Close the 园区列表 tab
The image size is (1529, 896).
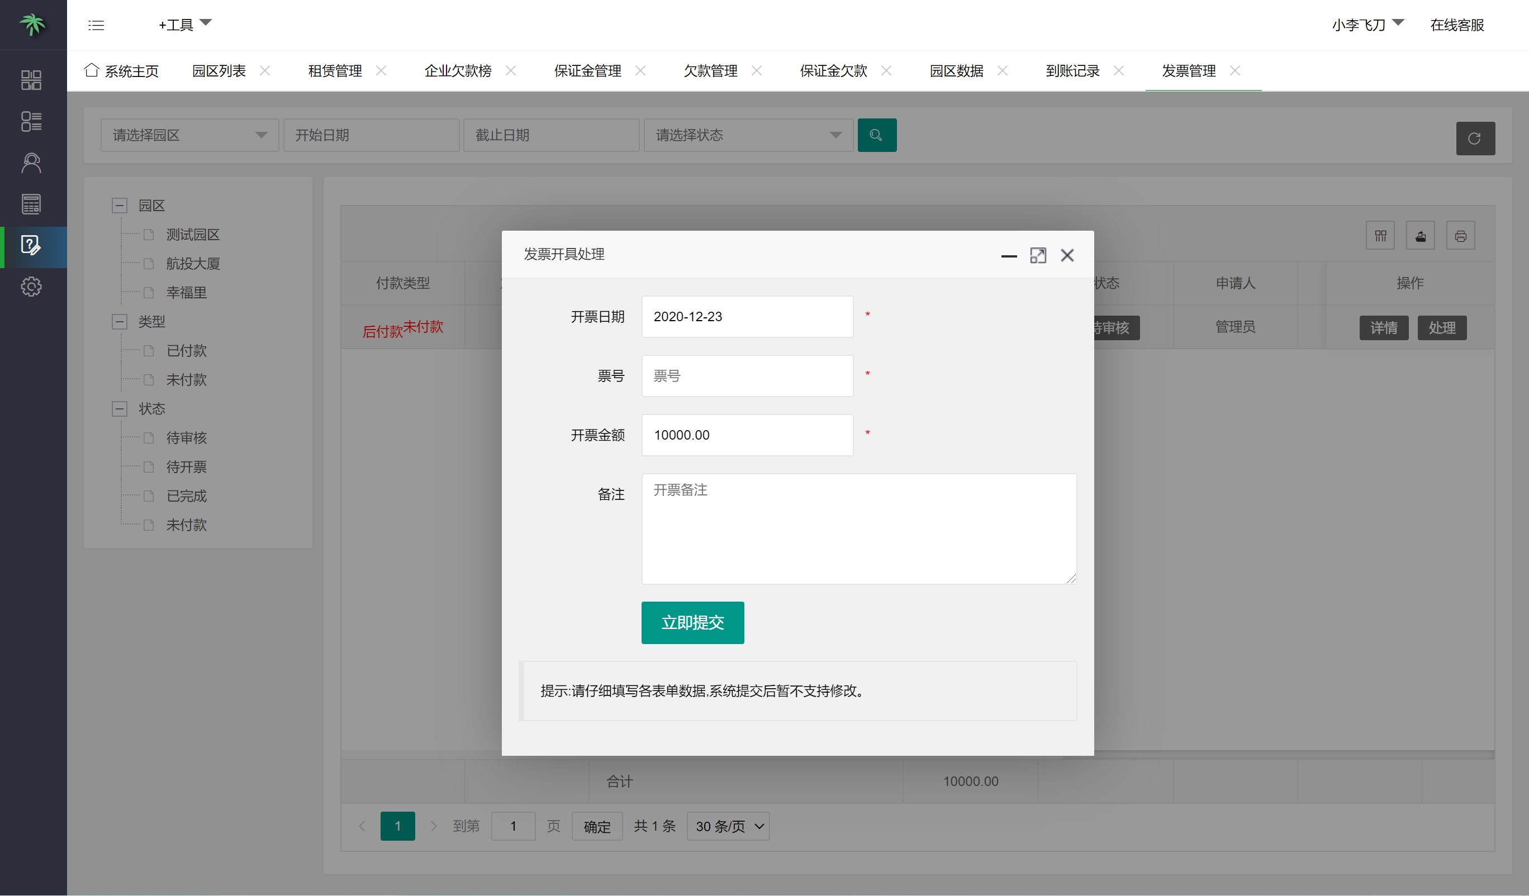[264, 70]
